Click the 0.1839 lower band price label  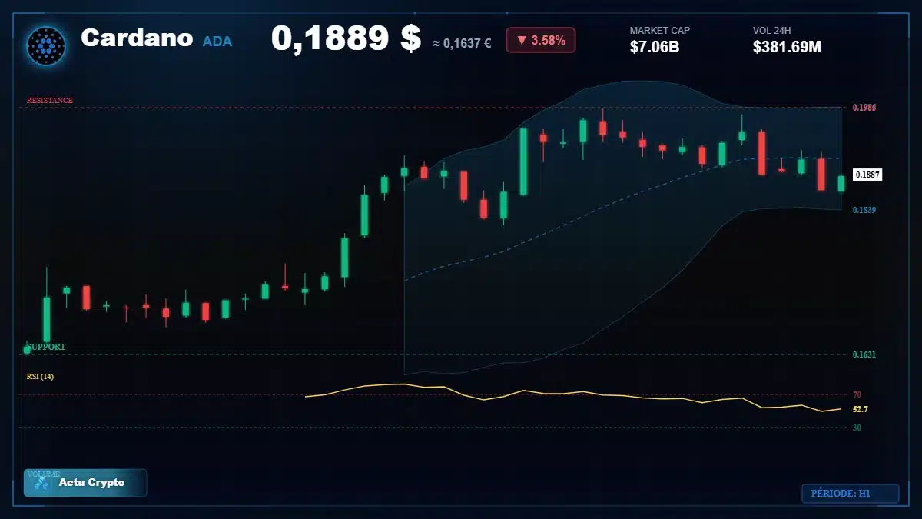pyautogui.click(x=864, y=210)
